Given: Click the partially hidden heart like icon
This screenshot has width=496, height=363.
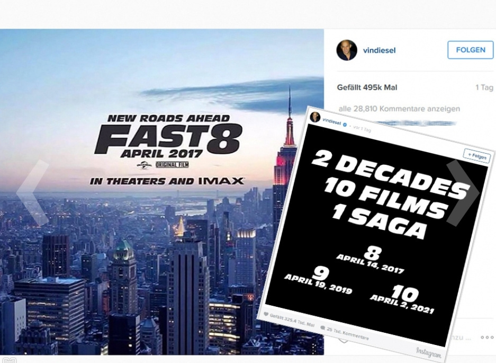Looking at the screenshot, I should coord(344,341).
